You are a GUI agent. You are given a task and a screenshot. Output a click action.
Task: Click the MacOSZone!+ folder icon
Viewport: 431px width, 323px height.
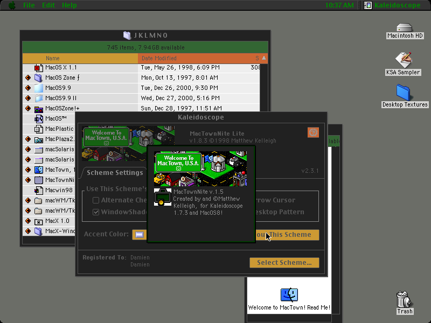tap(38, 109)
